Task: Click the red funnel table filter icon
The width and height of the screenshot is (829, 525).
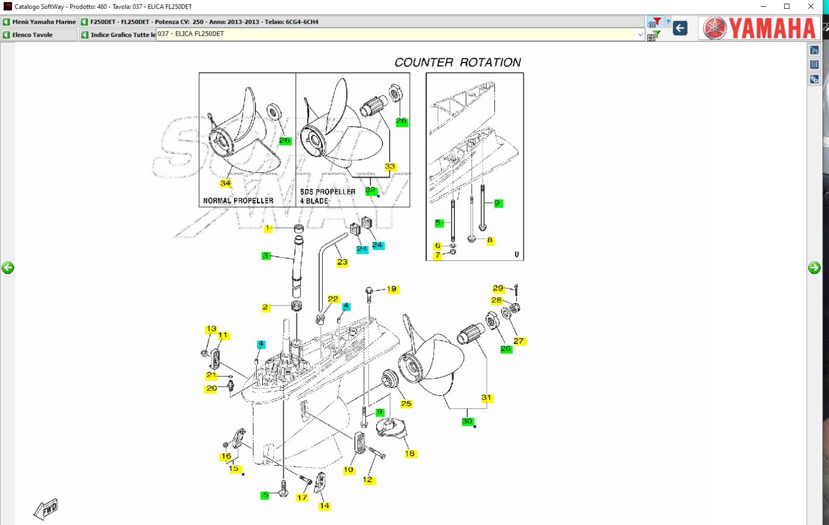Action: coord(655,22)
